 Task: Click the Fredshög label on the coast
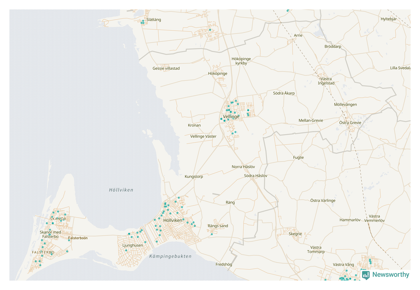(224, 265)
